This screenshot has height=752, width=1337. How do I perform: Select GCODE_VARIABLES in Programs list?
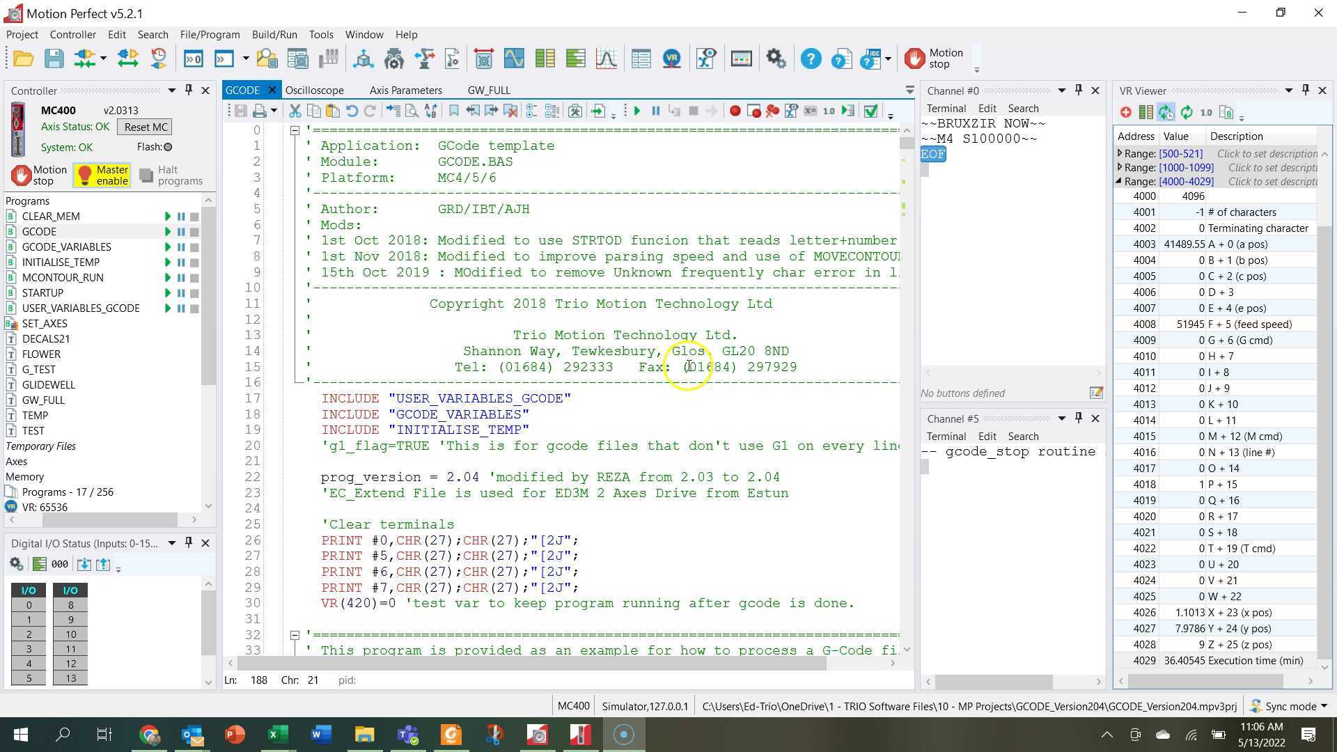(66, 247)
